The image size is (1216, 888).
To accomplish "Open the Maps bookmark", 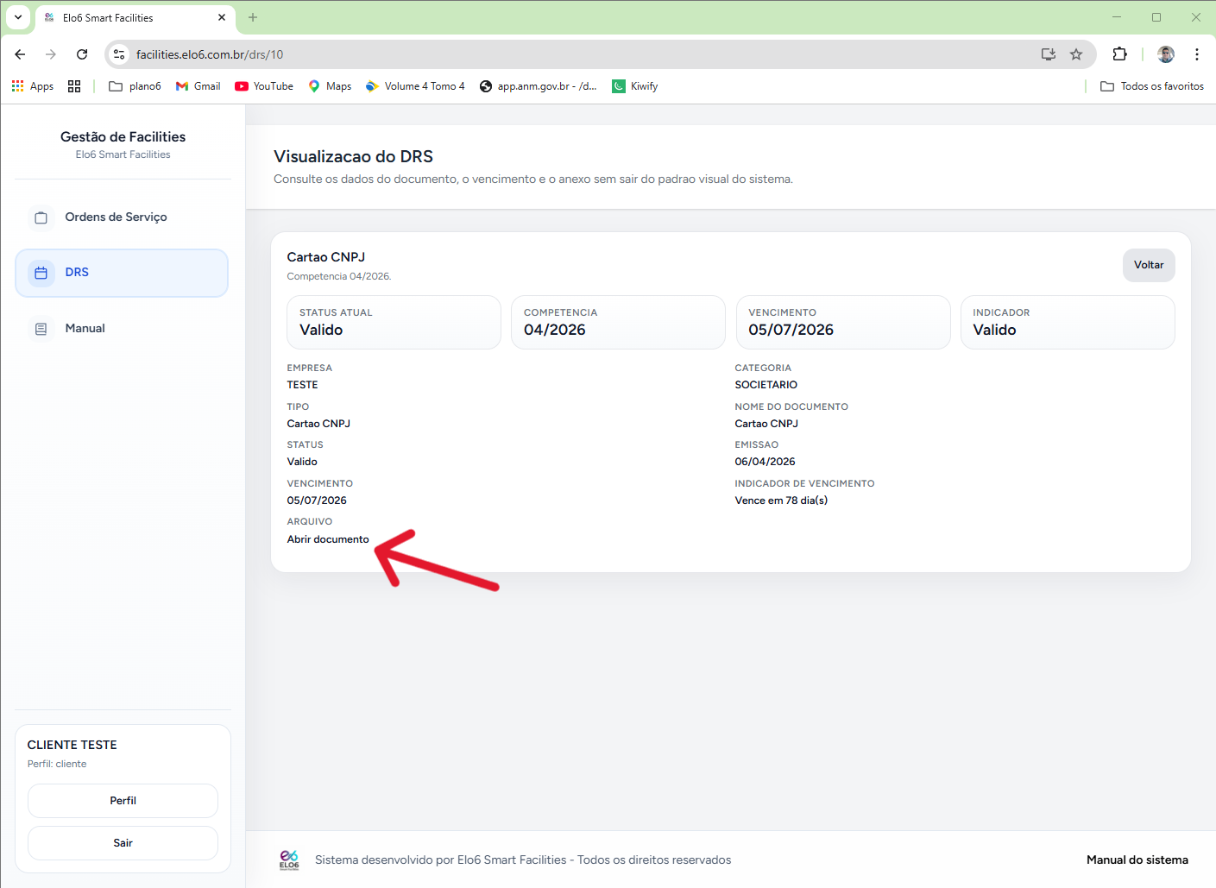I will [x=330, y=86].
